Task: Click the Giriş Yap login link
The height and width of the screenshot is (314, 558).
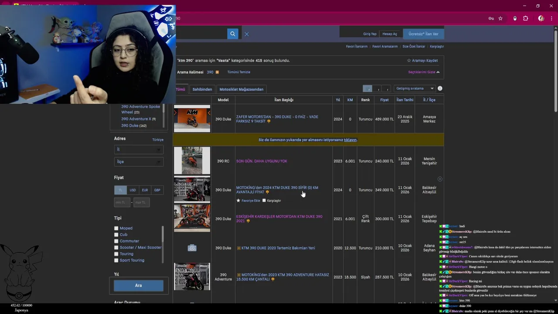Action: point(370,34)
